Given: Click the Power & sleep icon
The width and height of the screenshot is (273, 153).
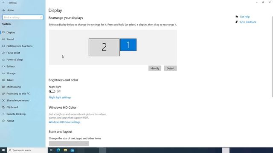Looking at the screenshot, I should [x=3, y=59].
